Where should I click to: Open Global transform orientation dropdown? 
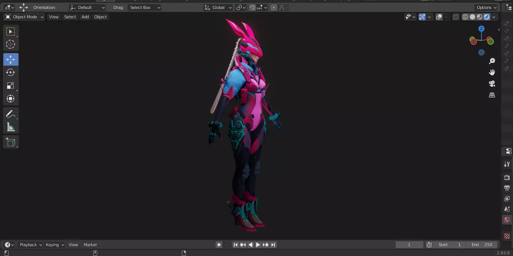coord(218,7)
